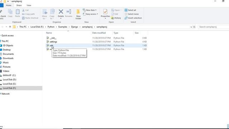This screenshot has height=129, width=229.
Task: Sort by the Name column header
Action: (x=49, y=33)
